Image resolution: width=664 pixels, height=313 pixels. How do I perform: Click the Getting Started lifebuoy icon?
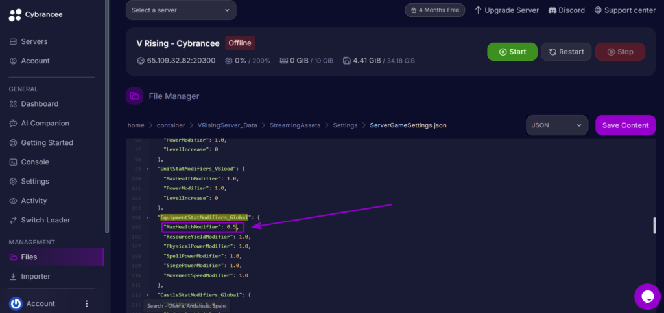pos(13,143)
